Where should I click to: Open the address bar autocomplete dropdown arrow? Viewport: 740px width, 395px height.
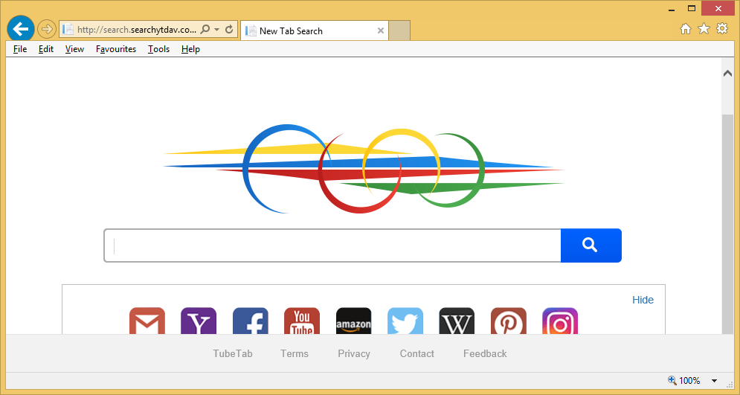(x=217, y=29)
